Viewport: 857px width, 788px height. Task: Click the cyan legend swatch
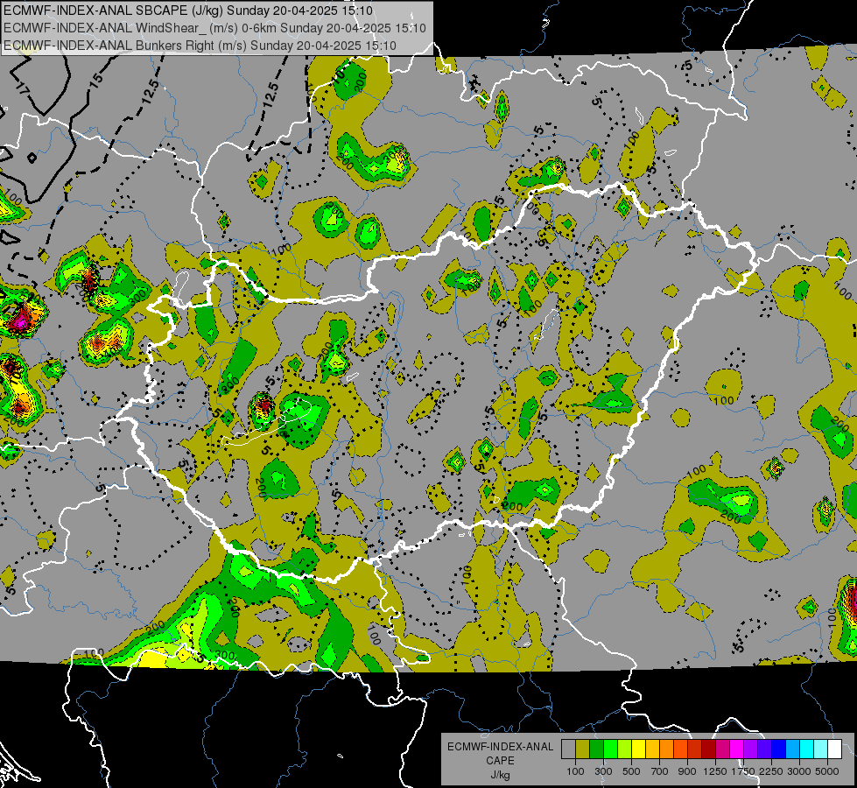point(807,749)
